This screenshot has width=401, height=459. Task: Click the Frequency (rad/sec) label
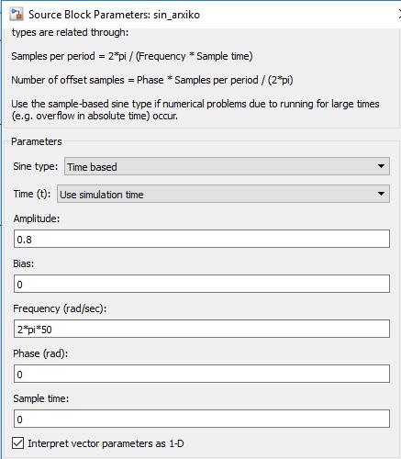coord(60,308)
